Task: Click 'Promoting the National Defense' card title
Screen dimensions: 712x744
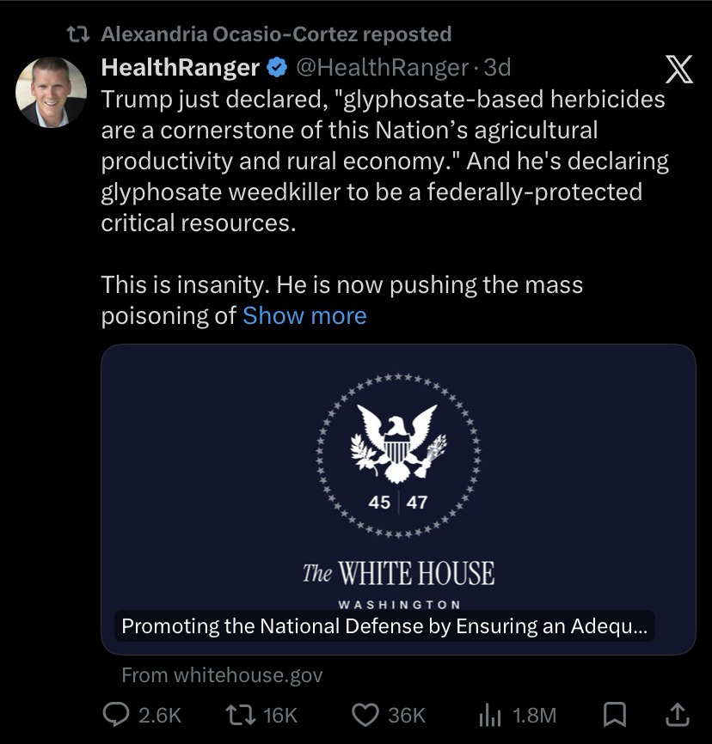Action: point(384,626)
